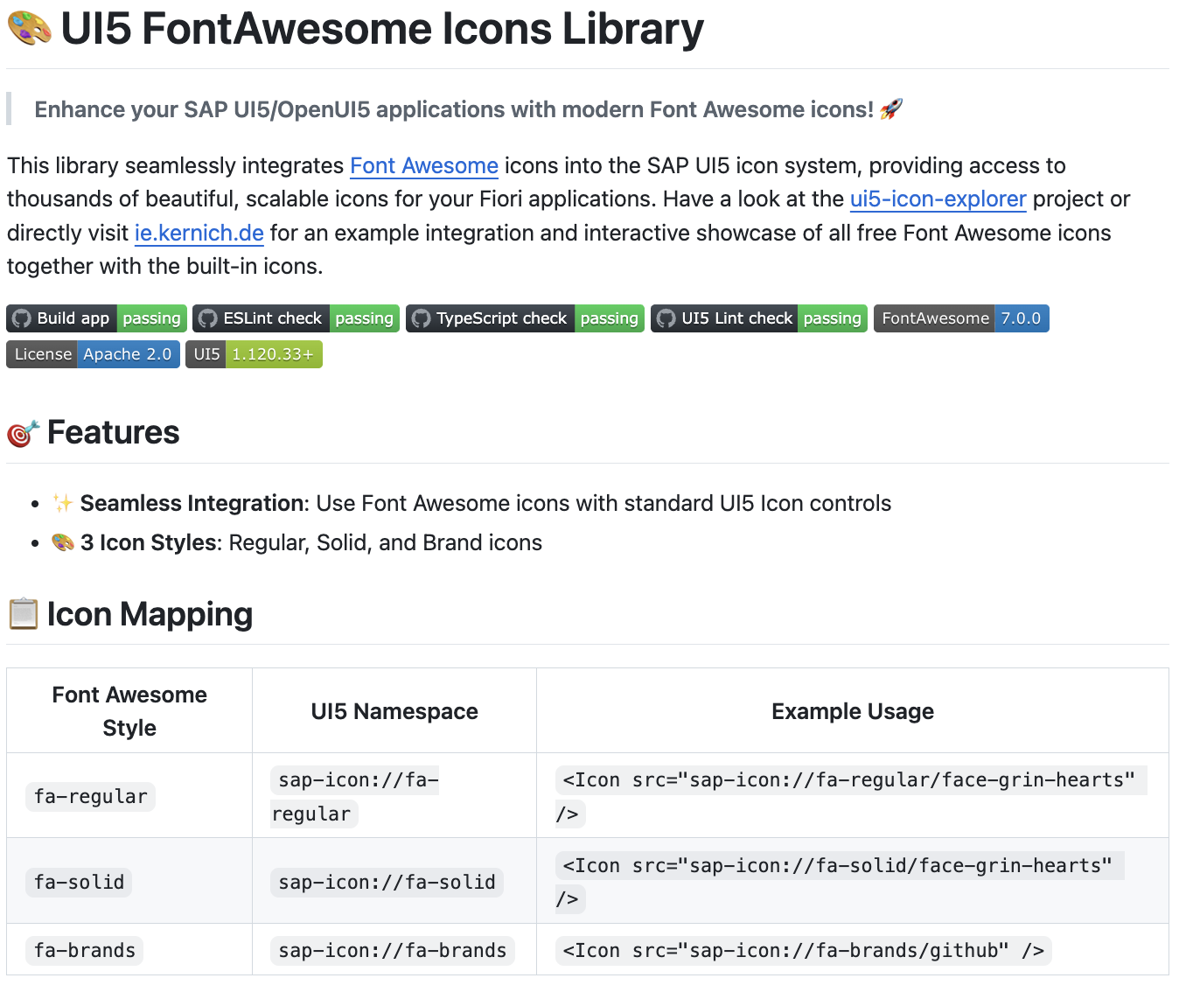Click the fa-brands github example usage code
Viewport: 1179px width, 985px height.
803,950
